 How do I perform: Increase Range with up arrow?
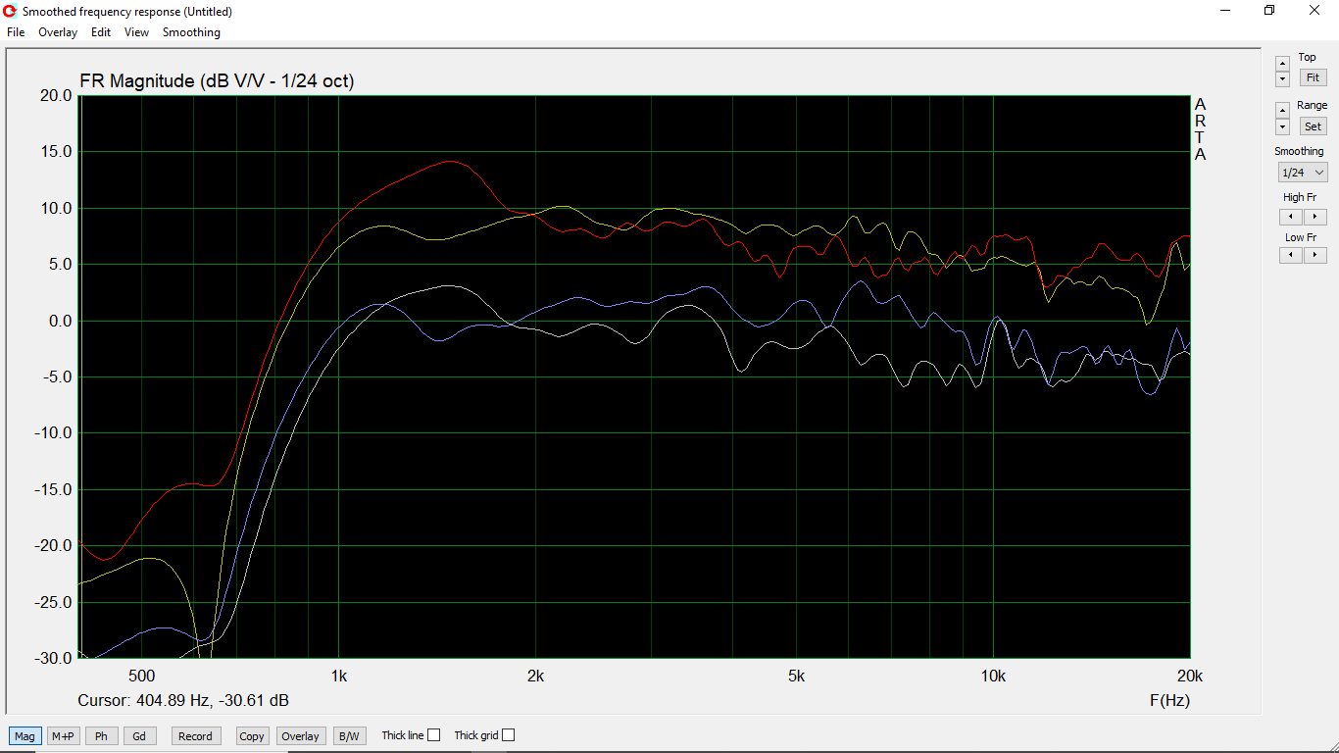1282,110
